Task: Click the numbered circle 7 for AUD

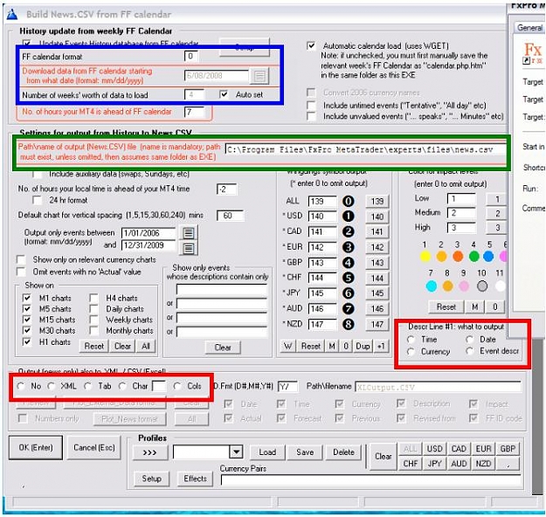Action: click(348, 308)
